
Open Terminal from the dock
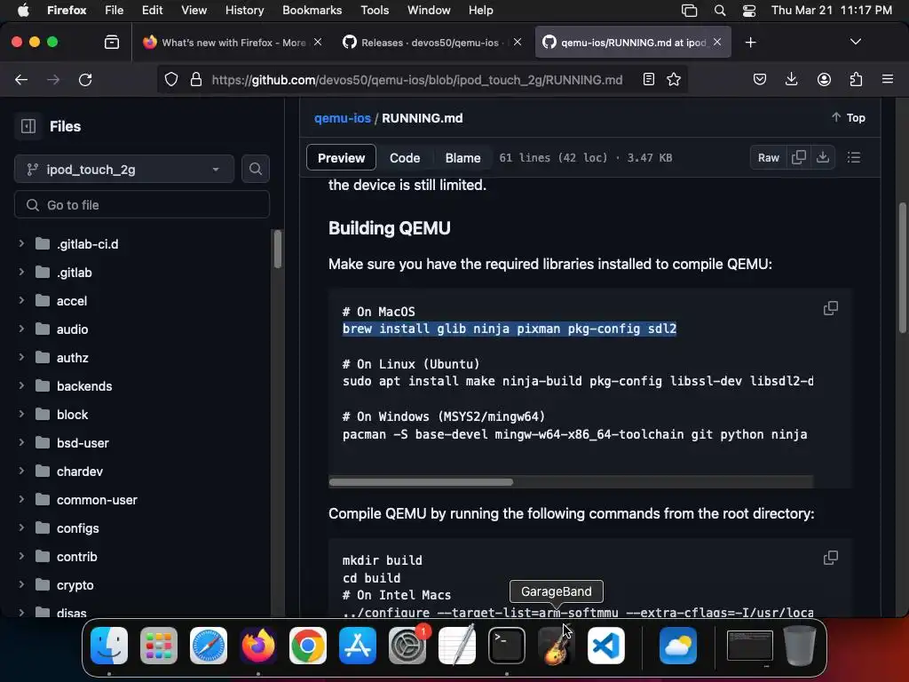point(507,646)
